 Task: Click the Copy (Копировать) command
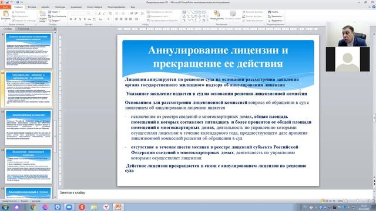tap(19, 16)
